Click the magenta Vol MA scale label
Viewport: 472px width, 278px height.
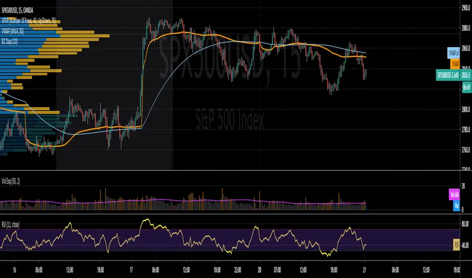pos(454,195)
